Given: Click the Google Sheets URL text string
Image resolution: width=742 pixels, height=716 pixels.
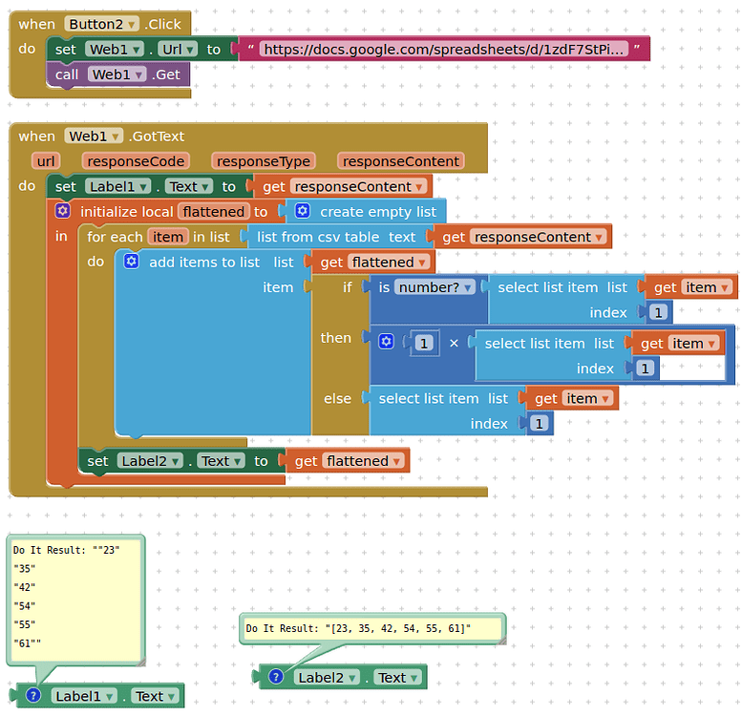Looking at the screenshot, I should pos(445,50).
